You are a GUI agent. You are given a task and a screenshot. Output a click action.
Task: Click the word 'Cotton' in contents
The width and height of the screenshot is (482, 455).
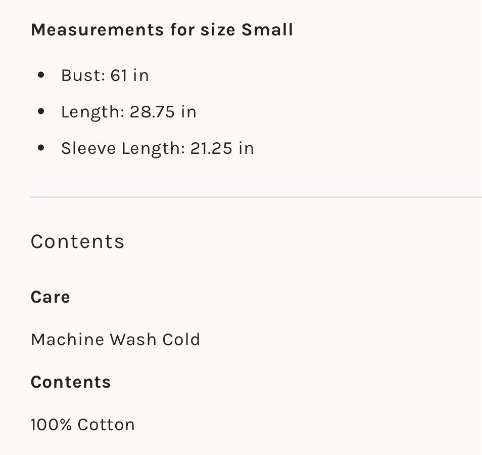(x=106, y=425)
